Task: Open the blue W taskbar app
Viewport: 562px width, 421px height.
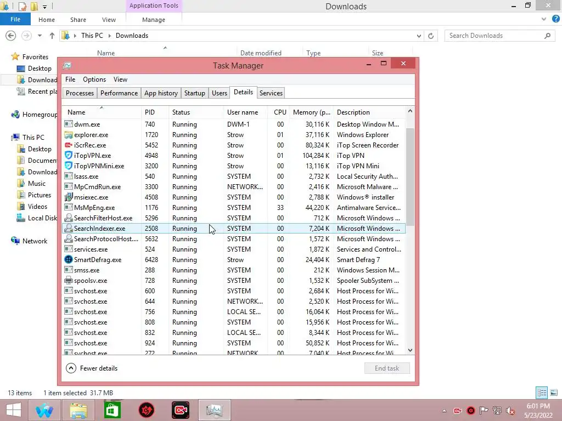Action: (x=44, y=410)
